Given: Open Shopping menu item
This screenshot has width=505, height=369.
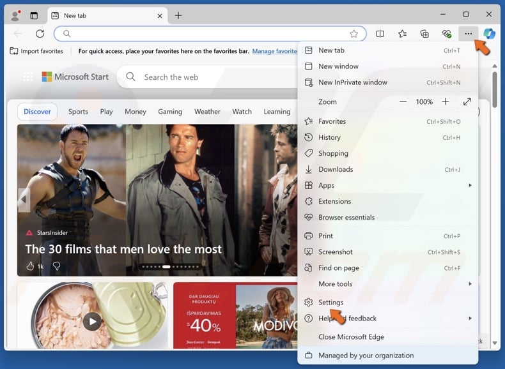Looking at the screenshot, I should tap(388, 153).
